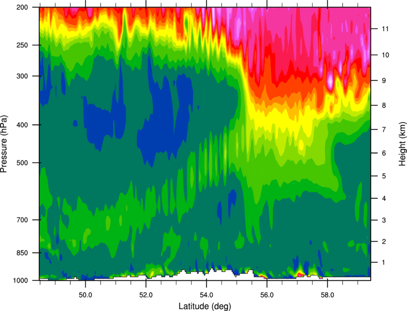Click the 54.0 latitude tick label

coord(206,295)
